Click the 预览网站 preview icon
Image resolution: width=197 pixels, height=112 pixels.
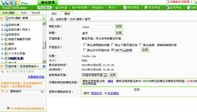click(125, 8)
